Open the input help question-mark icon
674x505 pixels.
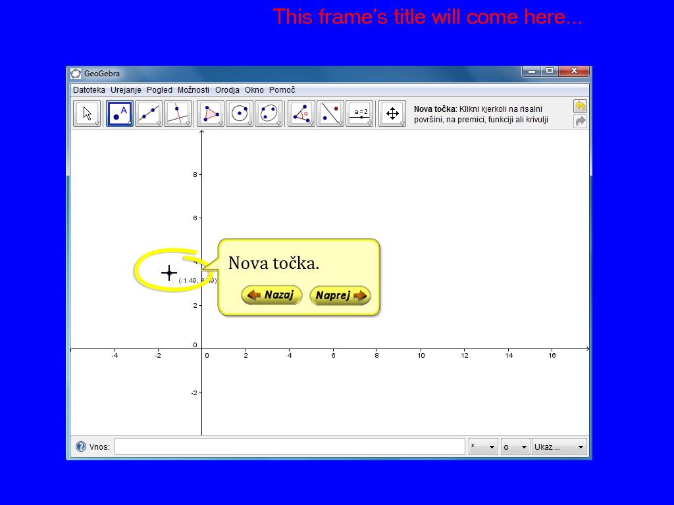point(81,446)
